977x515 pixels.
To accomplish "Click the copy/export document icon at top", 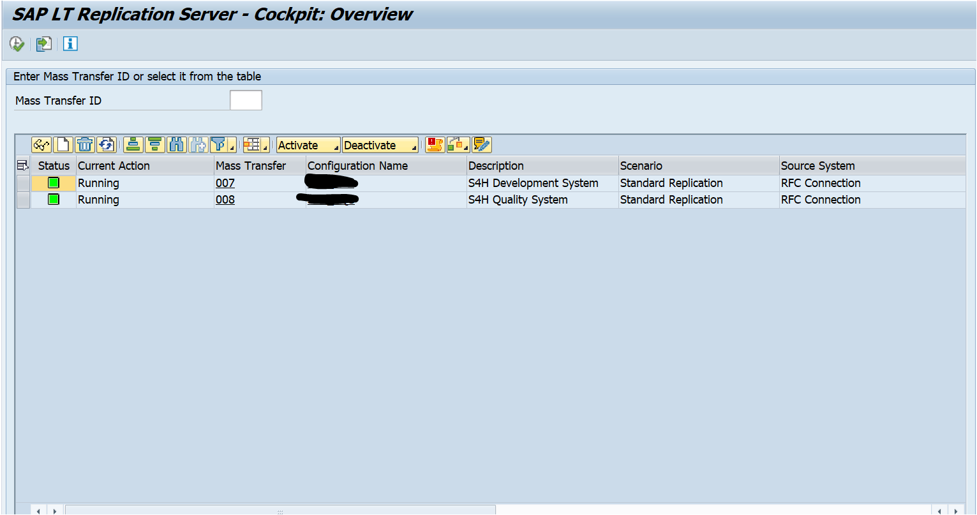I will click(x=42, y=43).
